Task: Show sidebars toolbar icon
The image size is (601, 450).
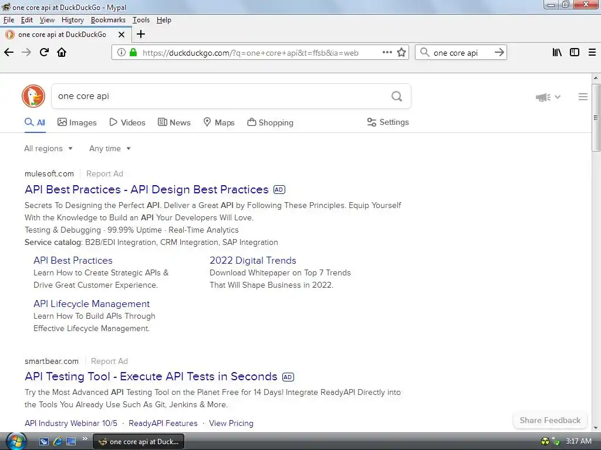Action: pos(575,52)
